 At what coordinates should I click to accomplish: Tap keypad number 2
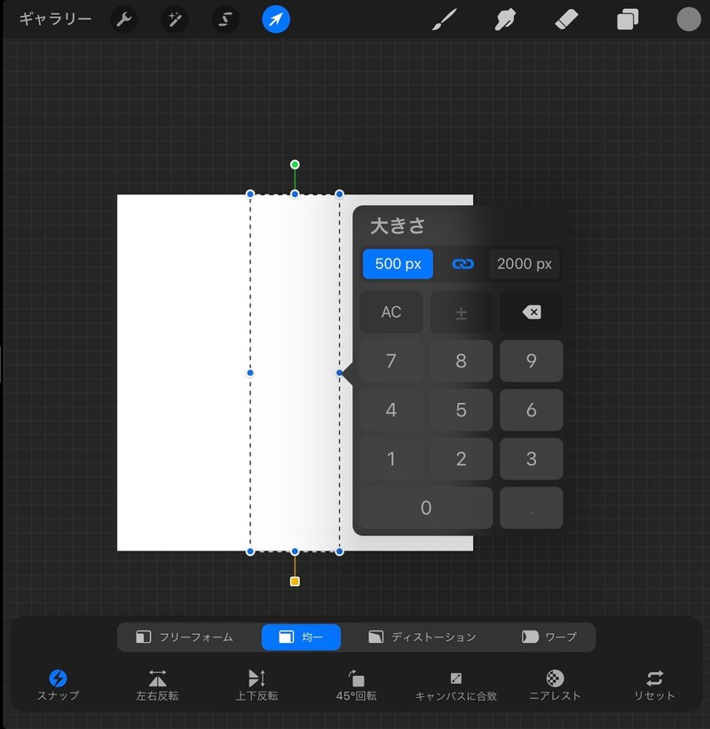coord(461,459)
